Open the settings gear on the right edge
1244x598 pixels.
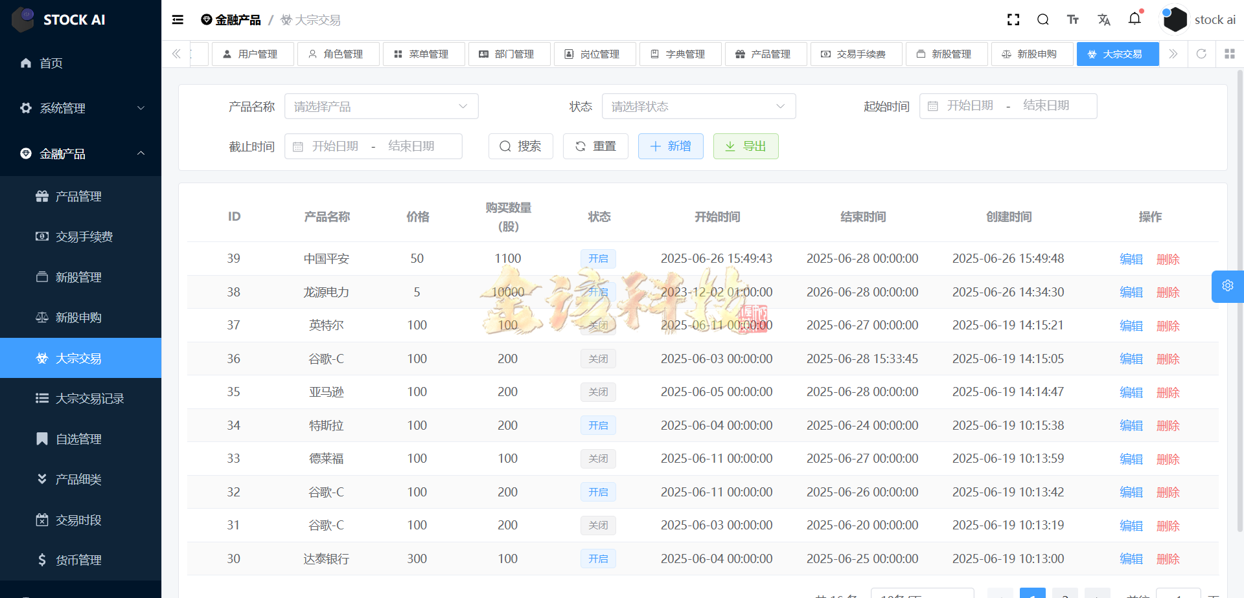(1228, 285)
